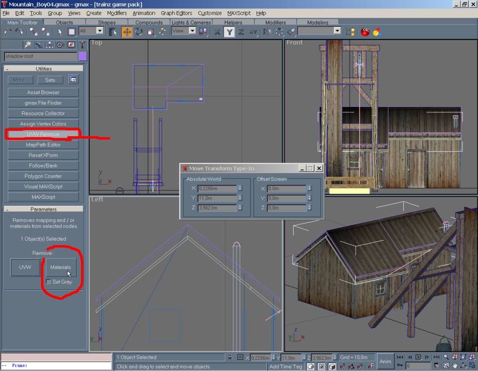Open the Hierarchy command panel tab
The image size is (478, 371).
49,45
